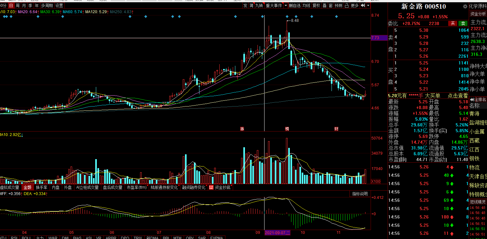Open the 资金分析 capital analysis panel
The width and height of the screenshot is (487, 239).
pos(478,14)
